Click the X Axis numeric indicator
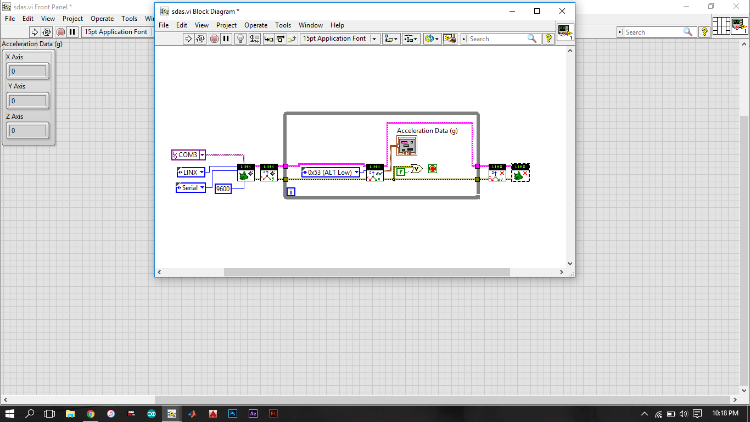Image resolution: width=750 pixels, height=422 pixels. pyautogui.click(x=28, y=71)
